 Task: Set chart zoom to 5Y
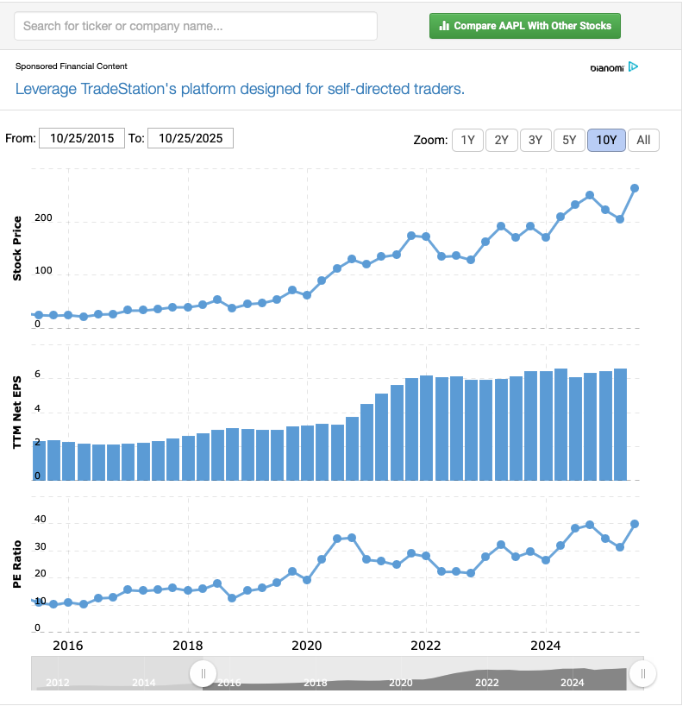coord(568,140)
